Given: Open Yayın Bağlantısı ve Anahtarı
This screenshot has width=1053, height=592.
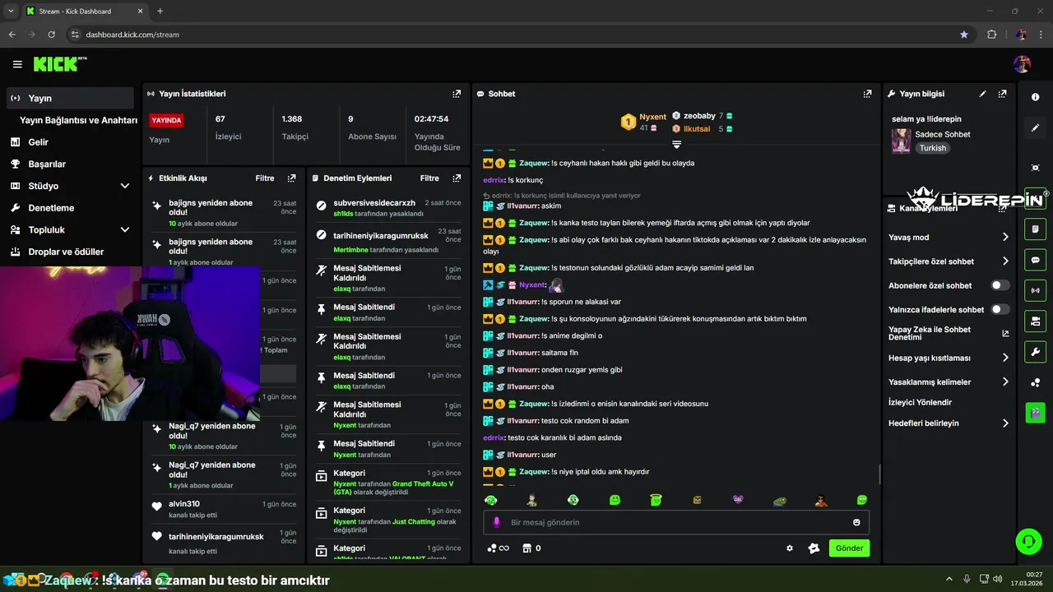Looking at the screenshot, I should pyautogui.click(x=78, y=120).
